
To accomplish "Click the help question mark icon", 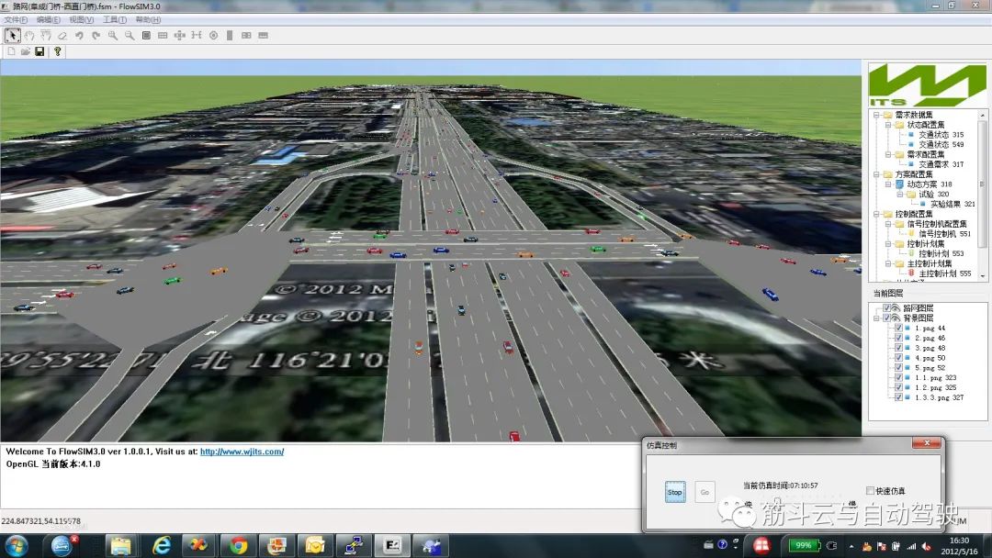I will (x=57, y=51).
